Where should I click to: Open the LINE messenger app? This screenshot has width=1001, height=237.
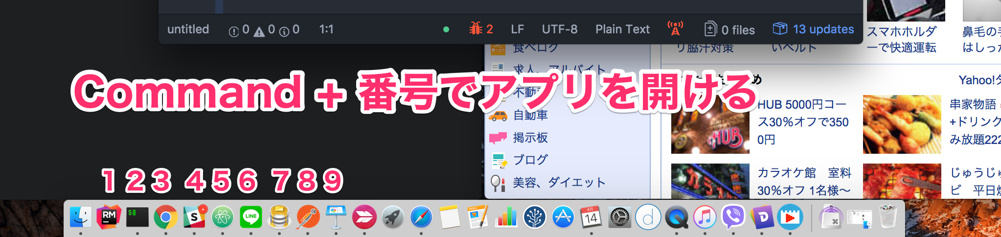[251, 217]
